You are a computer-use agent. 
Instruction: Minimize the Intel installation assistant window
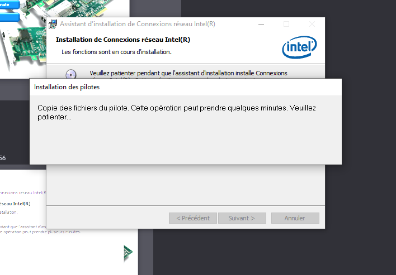point(261,24)
